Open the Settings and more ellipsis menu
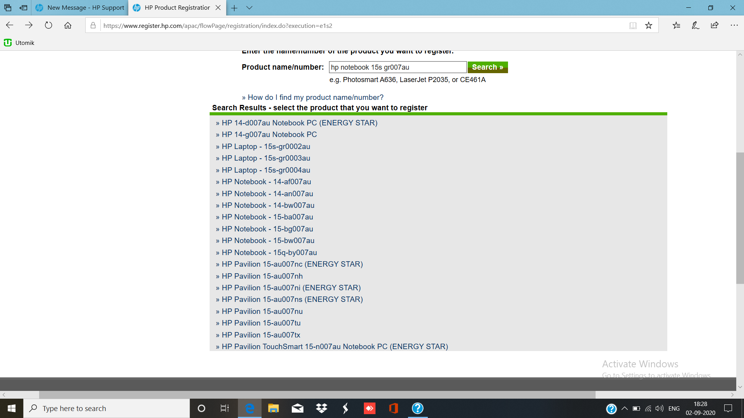 point(735,25)
